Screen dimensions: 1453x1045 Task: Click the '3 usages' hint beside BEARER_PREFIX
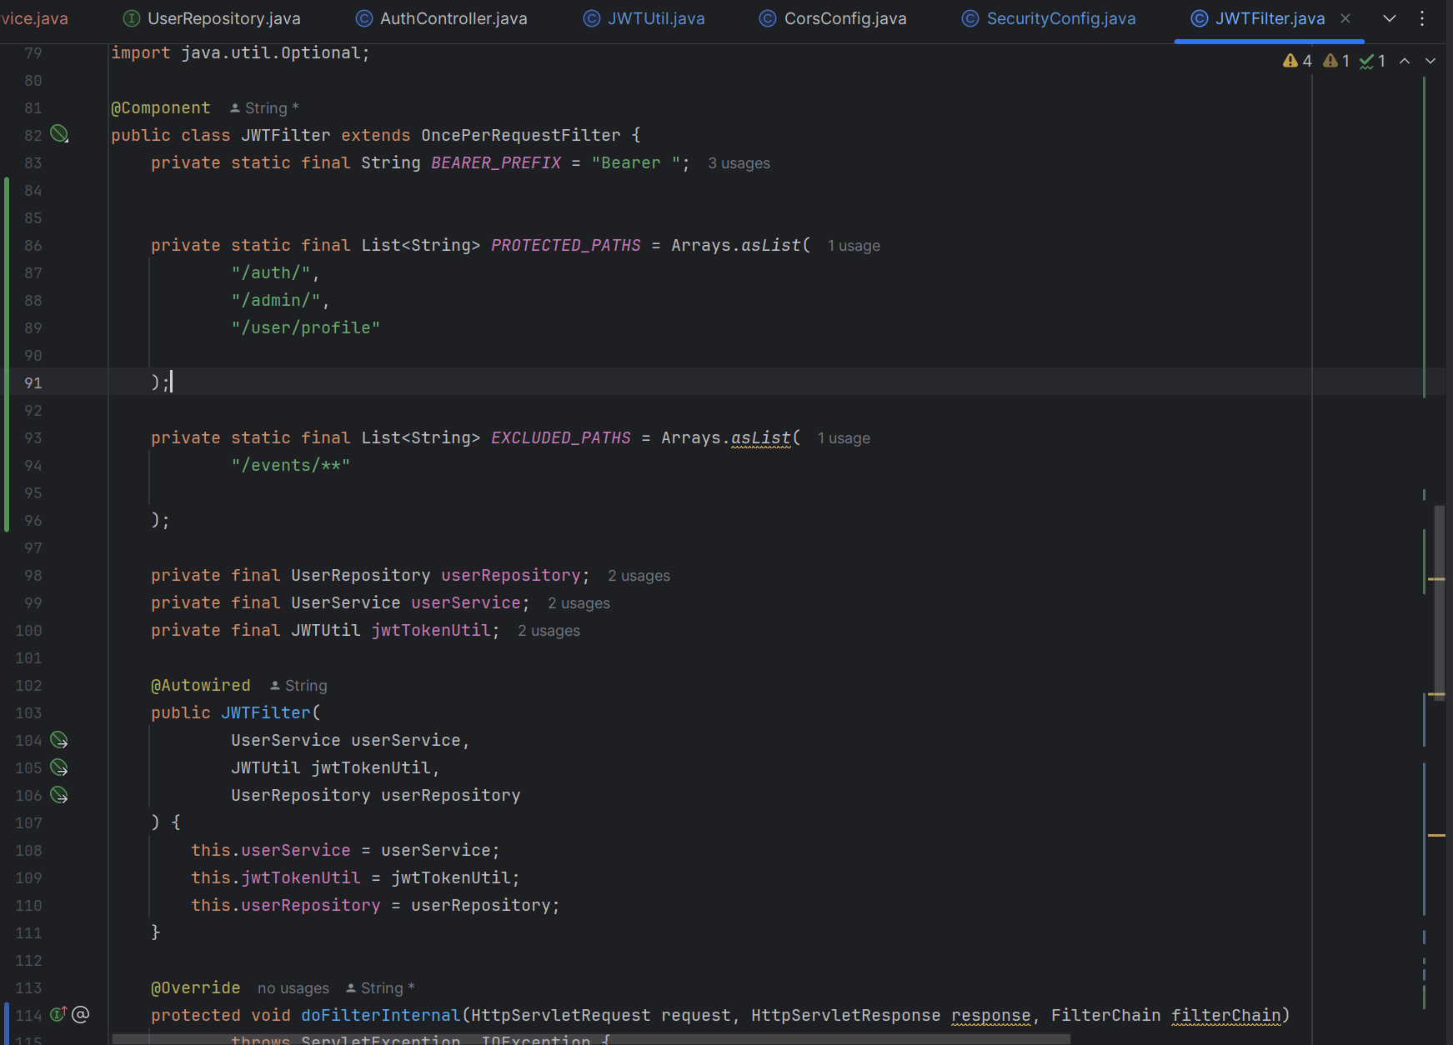[739, 163]
